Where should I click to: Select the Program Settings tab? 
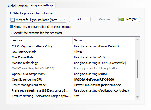42,5
